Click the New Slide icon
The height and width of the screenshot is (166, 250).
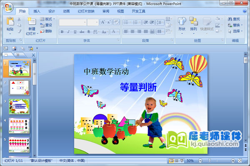[x=32, y=21]
